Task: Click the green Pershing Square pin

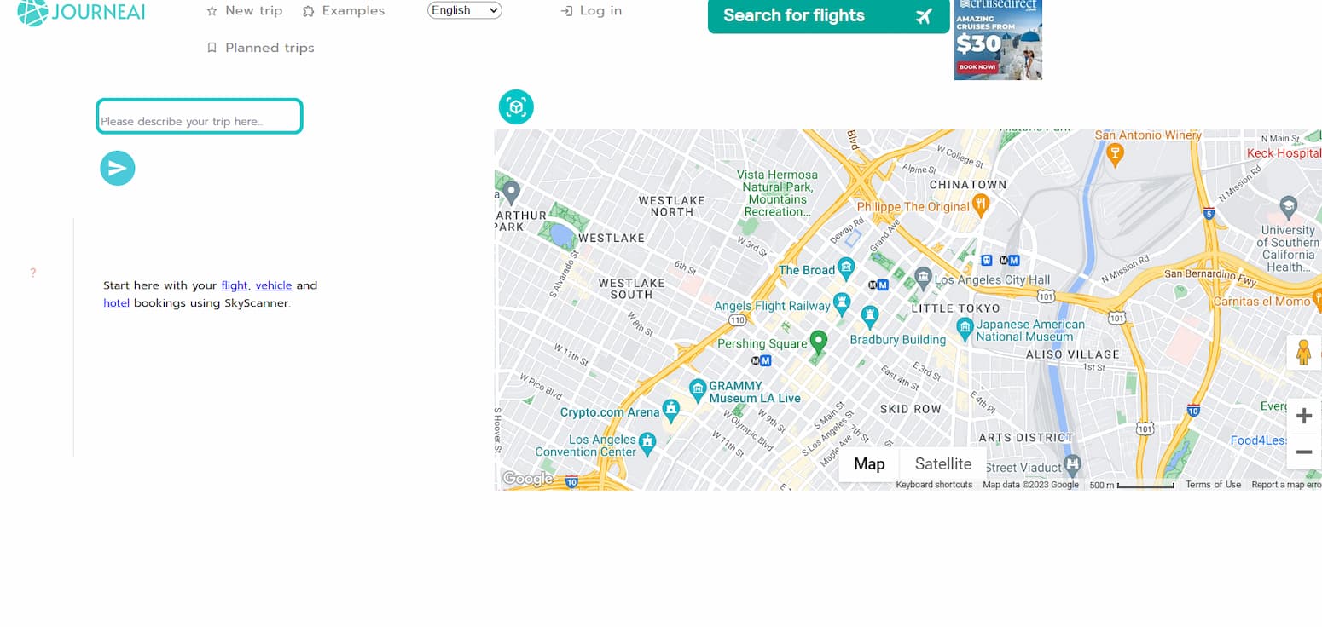Action: point(819,342)
